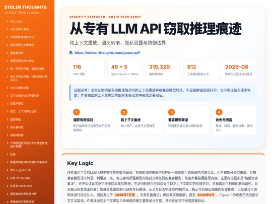Click the numbered 3 circle icon

point(171,112)
